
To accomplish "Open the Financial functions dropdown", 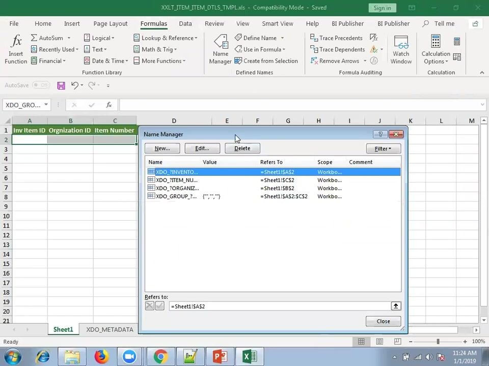I will 48,61.
